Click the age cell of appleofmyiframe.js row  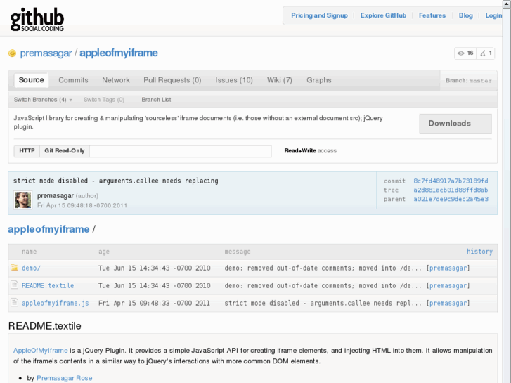[154, 303]
